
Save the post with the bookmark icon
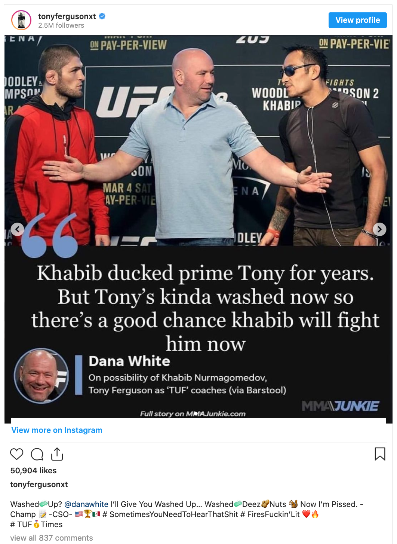tap(380, 454)
